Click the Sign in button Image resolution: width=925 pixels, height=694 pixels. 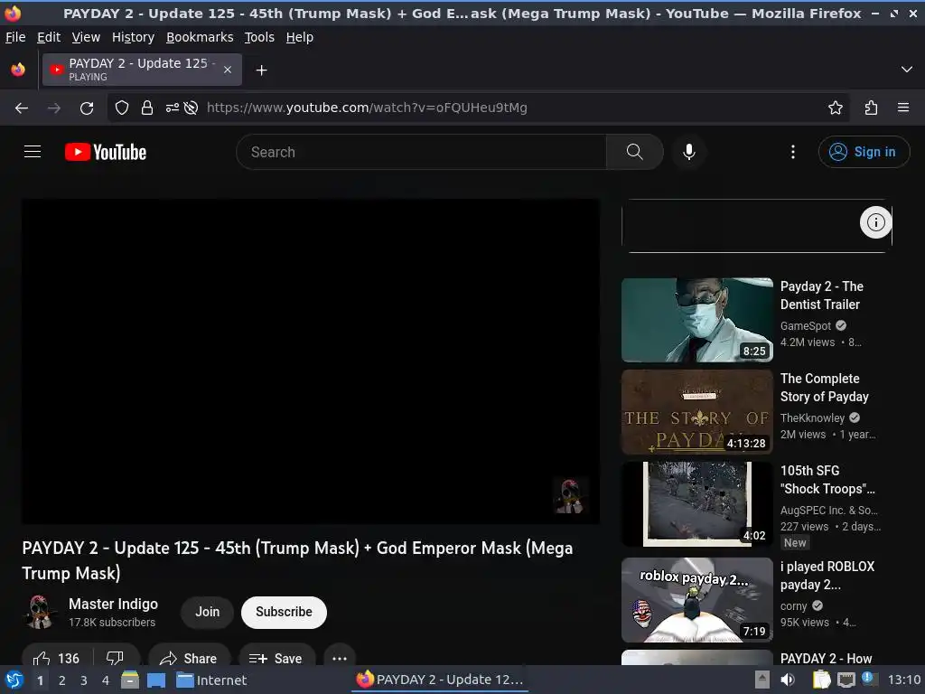pos(863,152)
